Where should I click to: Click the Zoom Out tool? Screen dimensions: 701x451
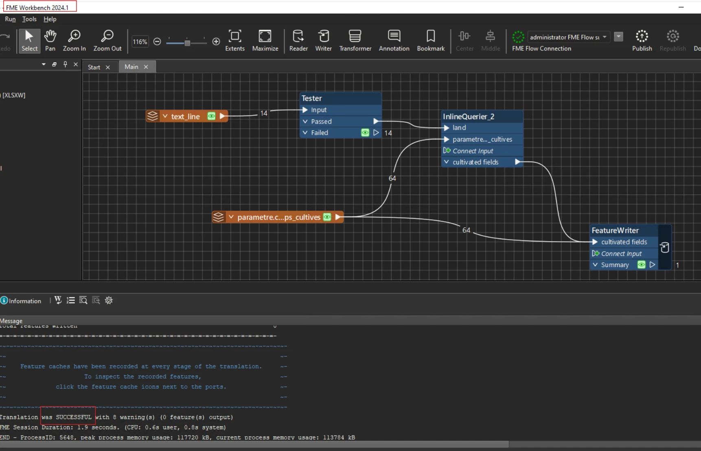coord(107,41)
